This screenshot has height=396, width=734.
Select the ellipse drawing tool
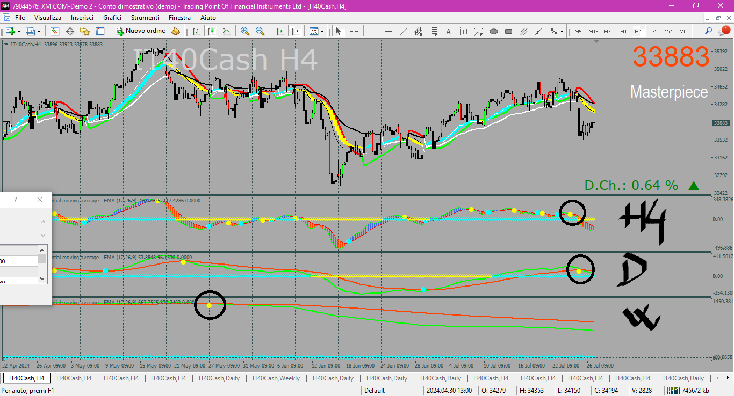tap(494, 31)
